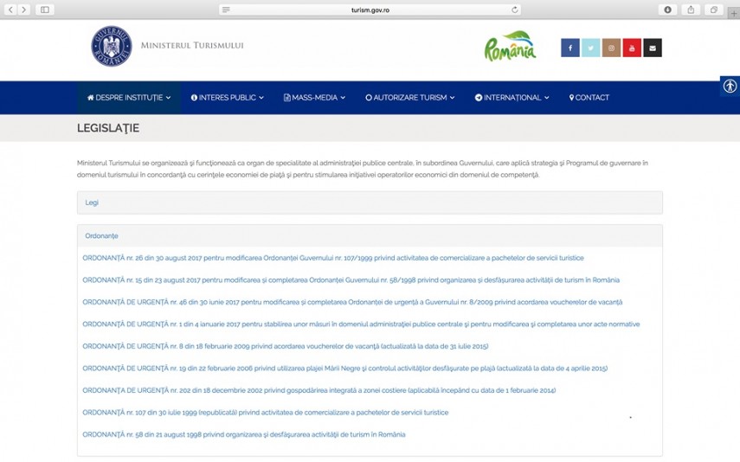Click the Romania tourism leaf logo

(510, 47)
